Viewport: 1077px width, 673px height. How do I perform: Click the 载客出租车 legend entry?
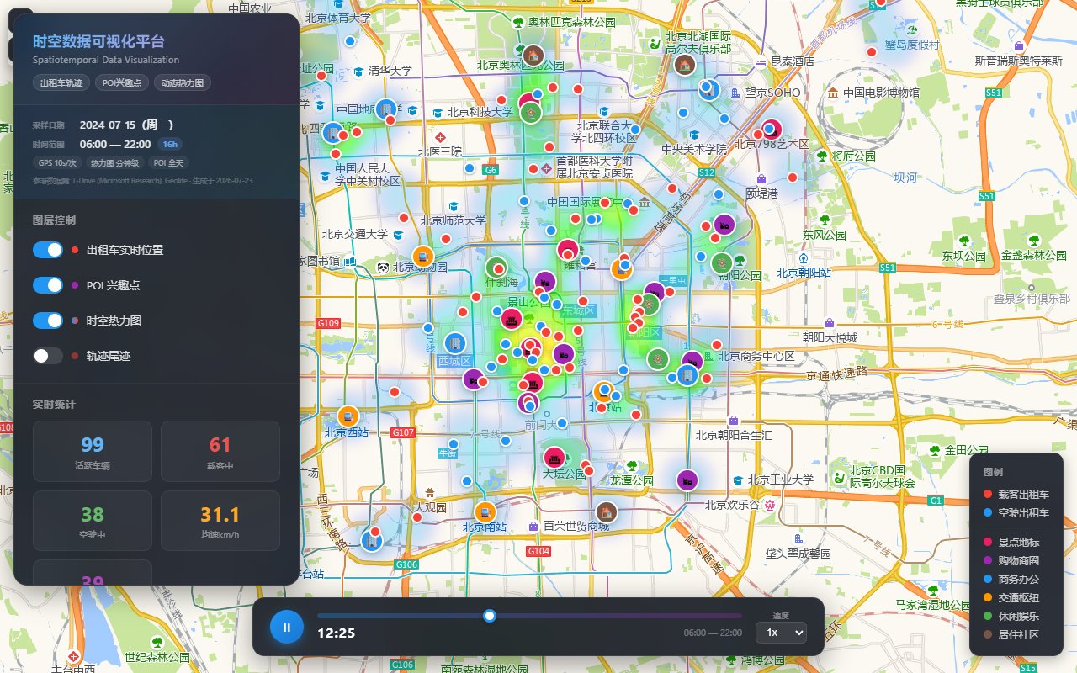tap(1016, 494)
